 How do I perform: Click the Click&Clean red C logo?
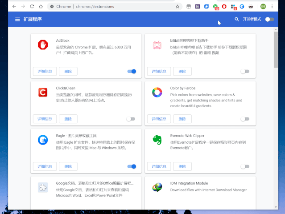[x=43, y=92]
